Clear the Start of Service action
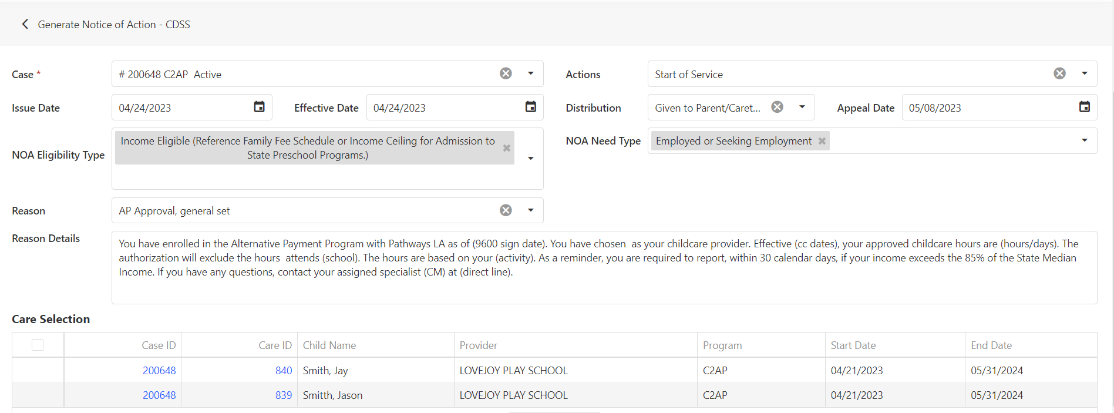This screenshot has height=413, width=1114. click(x=1059, y=73)
